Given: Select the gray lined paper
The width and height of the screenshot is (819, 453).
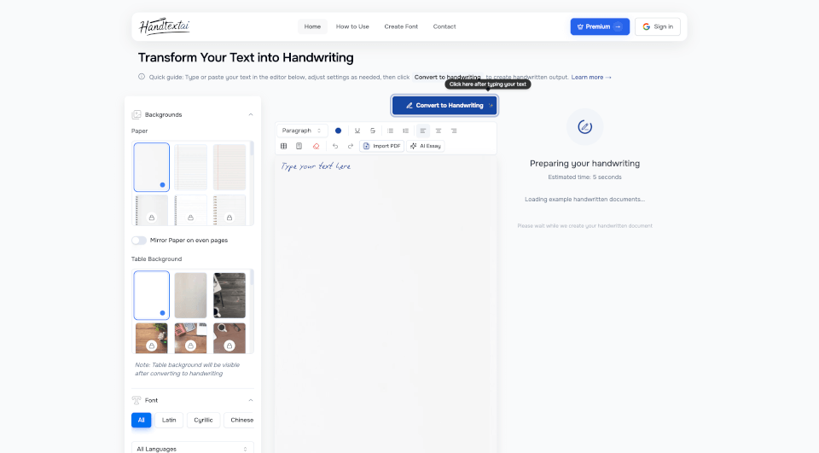Looking at the screenshot, I should 190,167.
